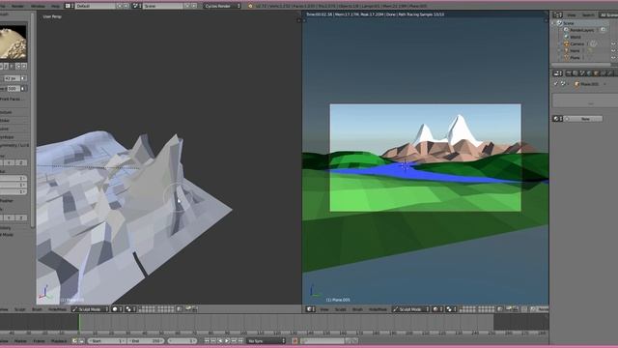Select RenderLayers row in outliner
Viewport: 618px width, 348px height.
(581, 30)
